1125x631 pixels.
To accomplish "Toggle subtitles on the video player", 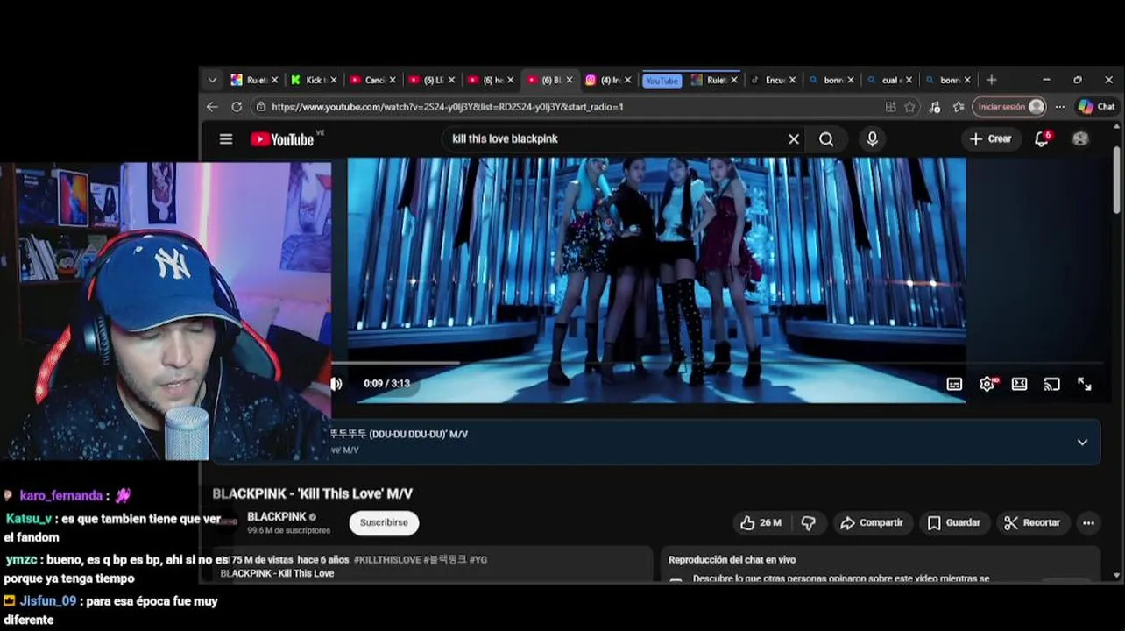I will click(x=954, y=384).
